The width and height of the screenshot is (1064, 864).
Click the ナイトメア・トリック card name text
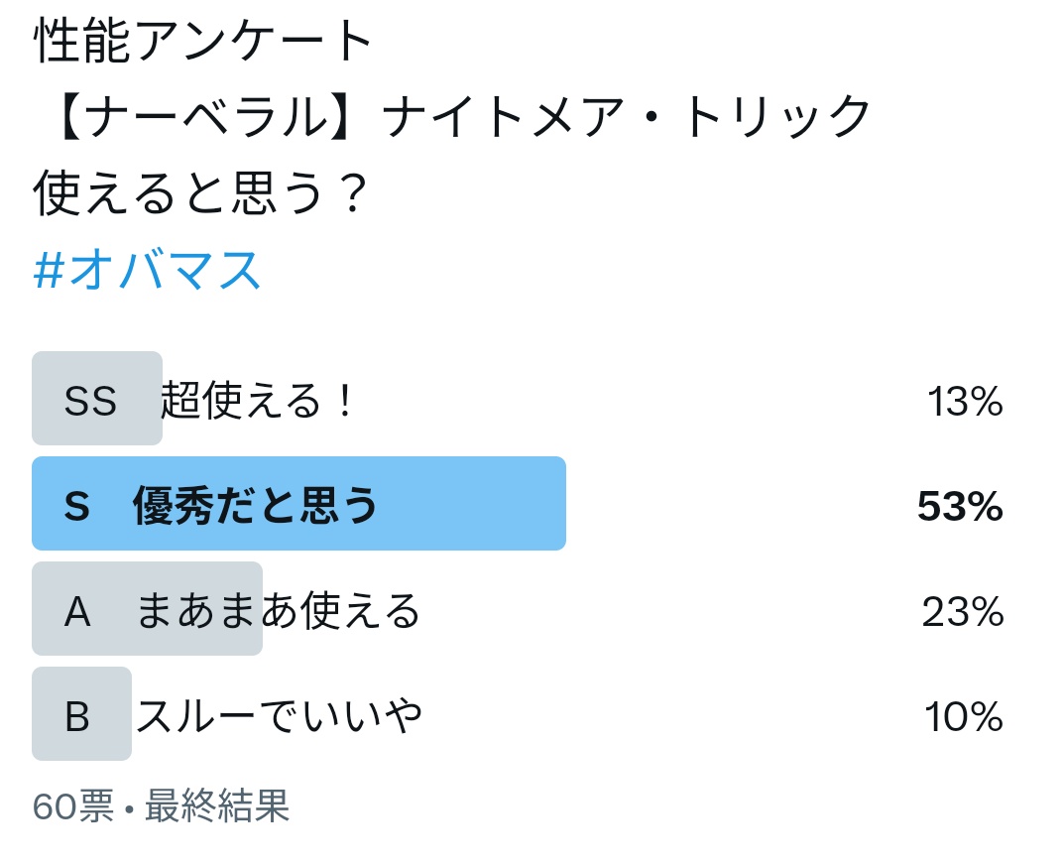628,118
